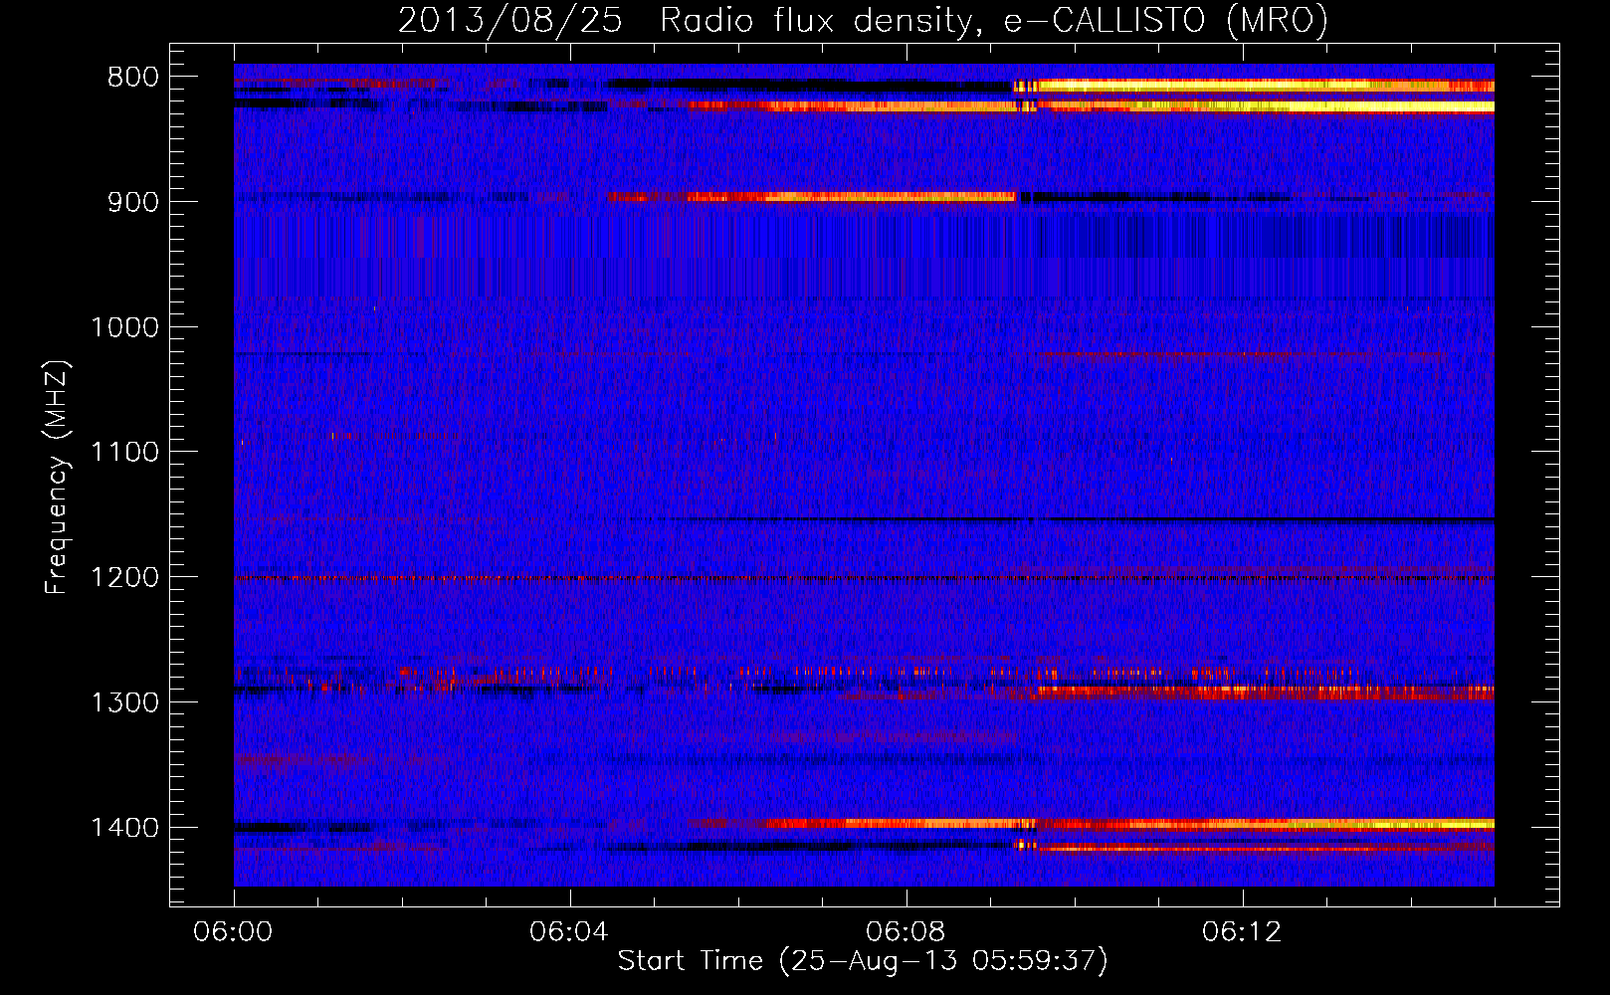Image resolution: width=1610 pixels, height=995 pixels.
Task: Select the 1000 frequency axis label
Action: tap(124, 327)
